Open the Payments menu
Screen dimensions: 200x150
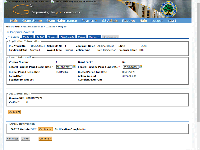[x=89, y=21]
